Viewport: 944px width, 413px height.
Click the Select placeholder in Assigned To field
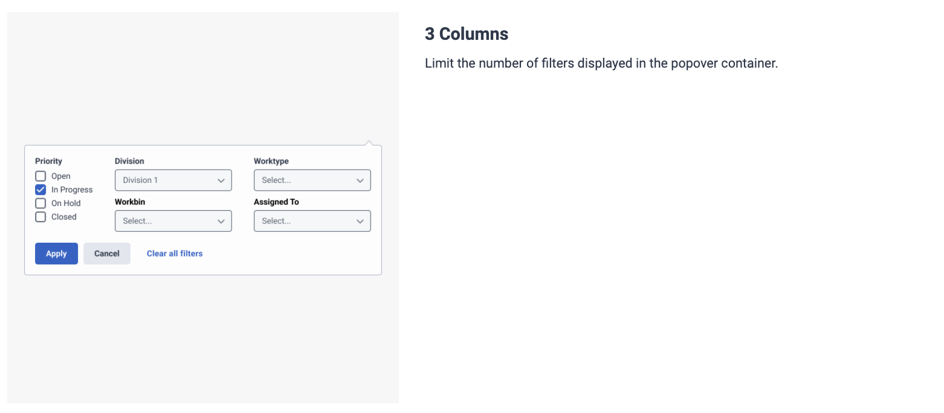[x=276, y=221]
